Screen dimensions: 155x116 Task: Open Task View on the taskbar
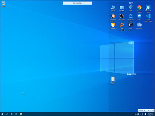click(16, 114)
